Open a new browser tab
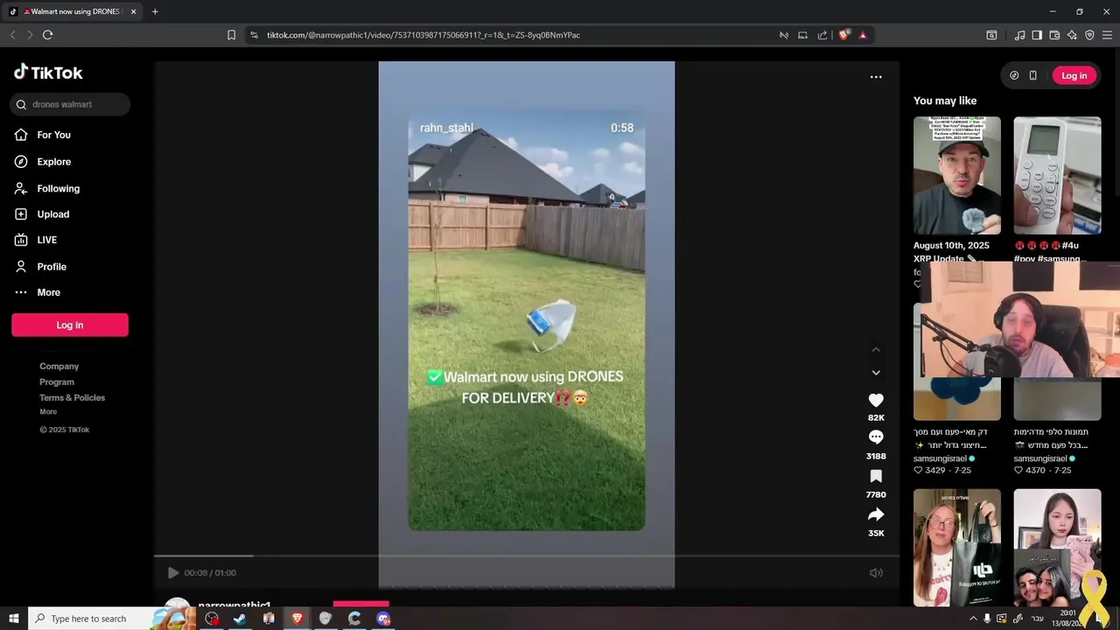 click(x=155, y=11)
